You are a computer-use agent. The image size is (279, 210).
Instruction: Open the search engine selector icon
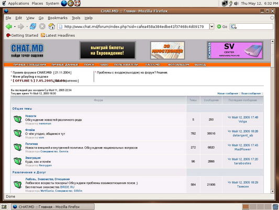(233, 27)
